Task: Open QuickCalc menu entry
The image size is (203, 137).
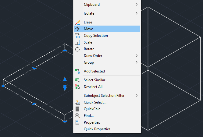Action: [x=107, y=109]
